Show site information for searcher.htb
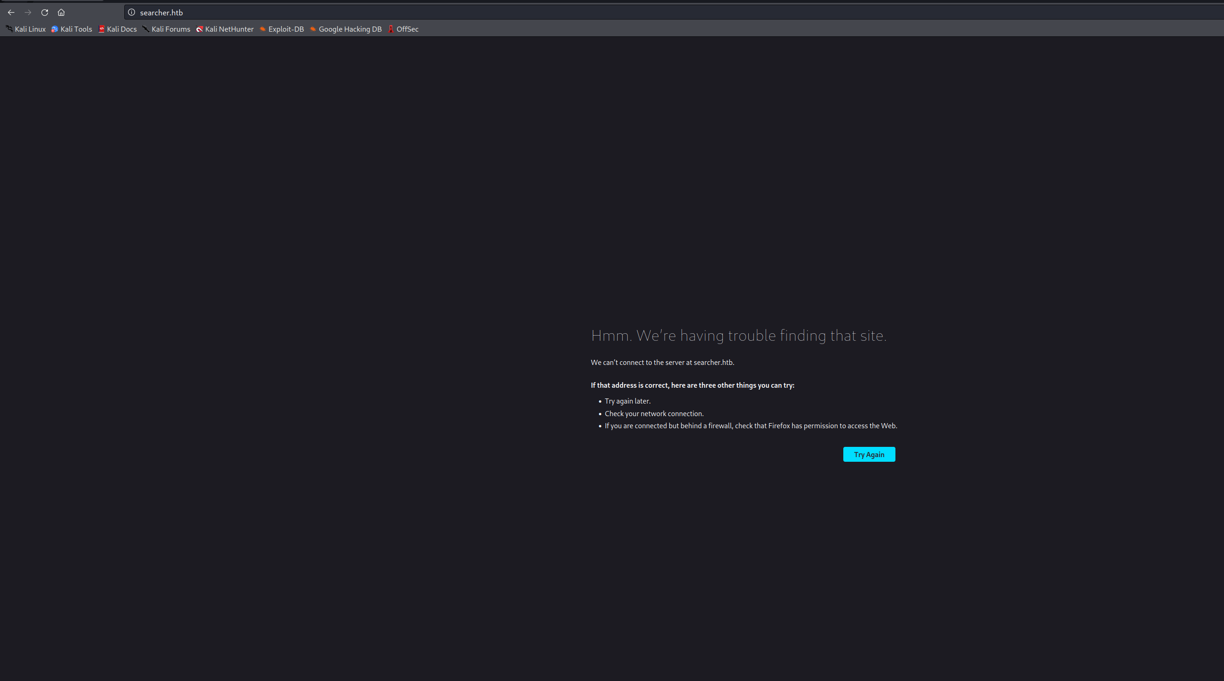The width and height of the screenshot is (1224, 681). pyautogui.click(x=132, y=13)
